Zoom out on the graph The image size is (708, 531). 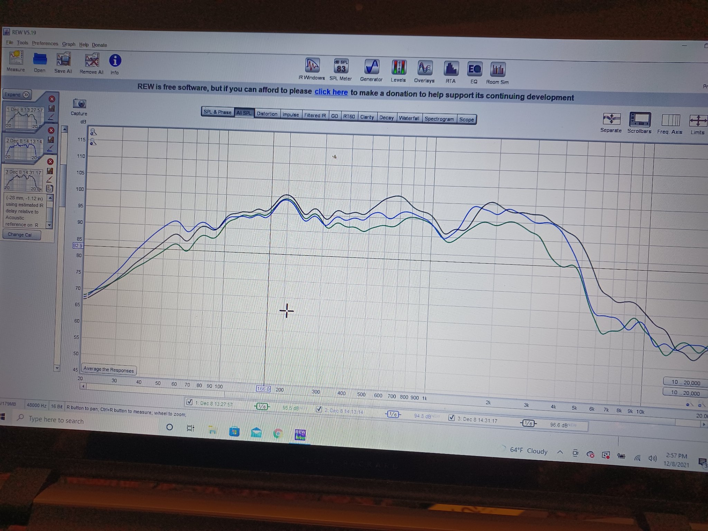pos(93,141)
